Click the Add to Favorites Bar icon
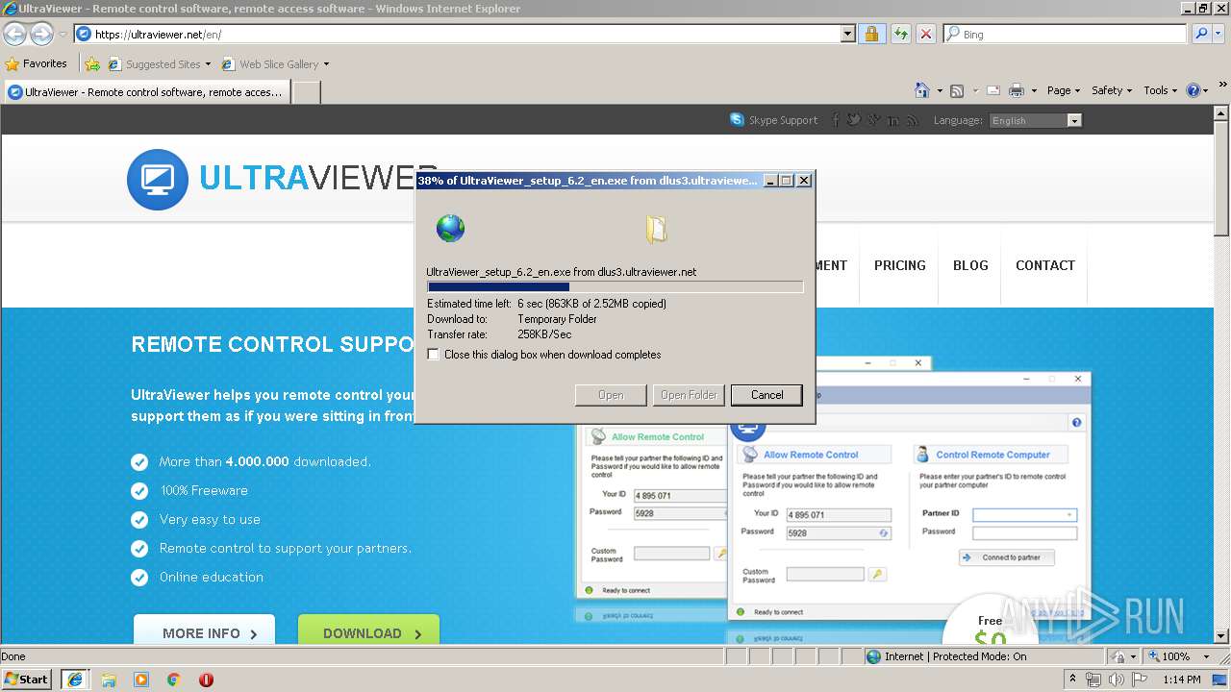1231x692 pixels. (x=92, y=64)
